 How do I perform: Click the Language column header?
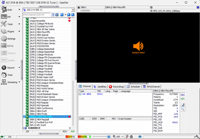click(136, 91)
